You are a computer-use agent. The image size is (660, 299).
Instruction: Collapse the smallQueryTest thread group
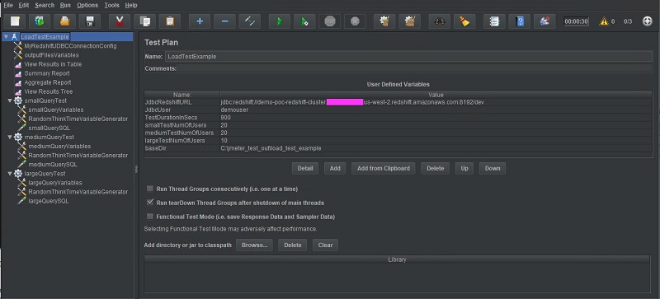click(10, 101)
